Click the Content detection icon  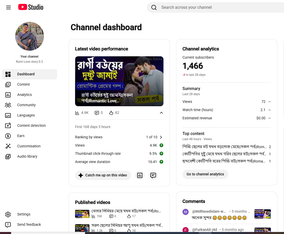8,125
